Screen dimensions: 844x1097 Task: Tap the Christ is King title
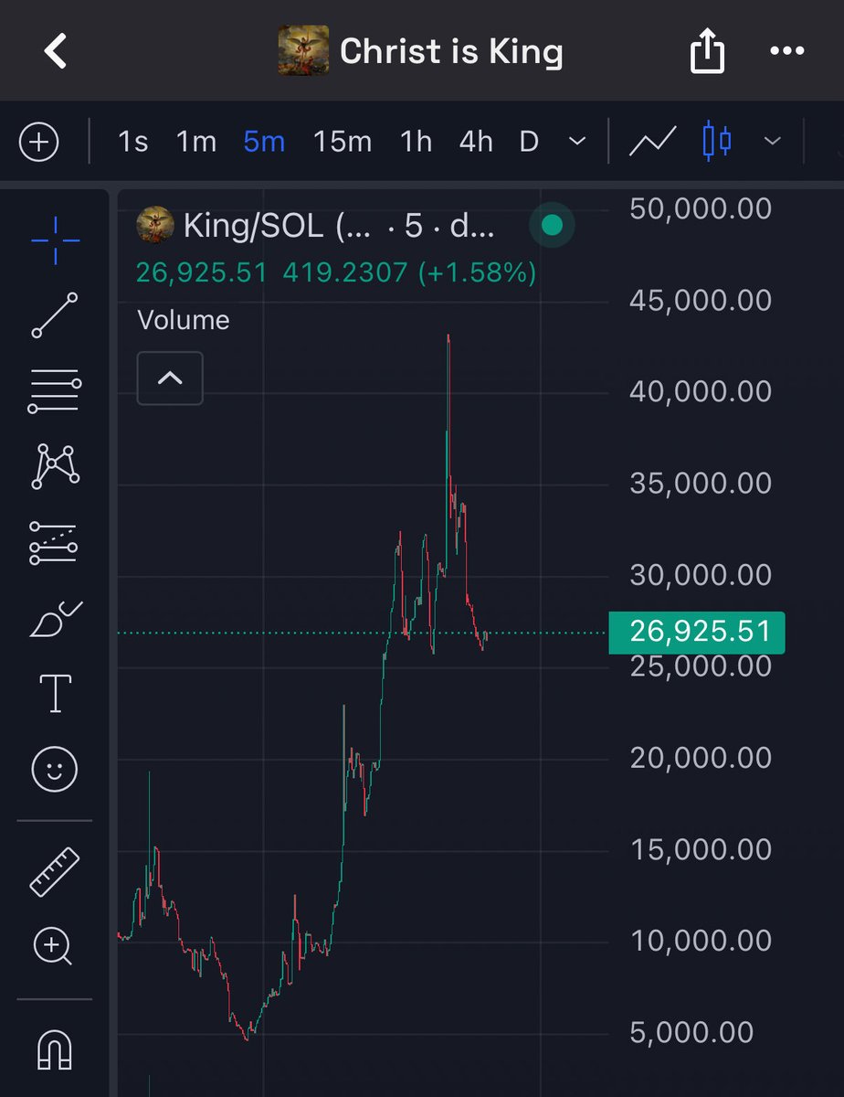[x=451, y=52]
